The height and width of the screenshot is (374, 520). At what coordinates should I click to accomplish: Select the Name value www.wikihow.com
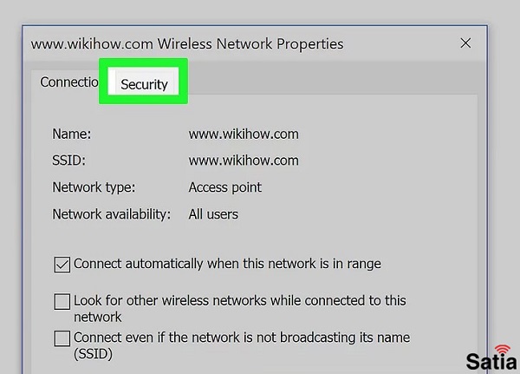coord(244,135)
